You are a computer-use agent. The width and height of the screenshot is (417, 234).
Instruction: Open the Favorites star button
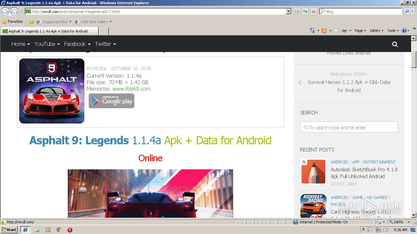point(4,21)
